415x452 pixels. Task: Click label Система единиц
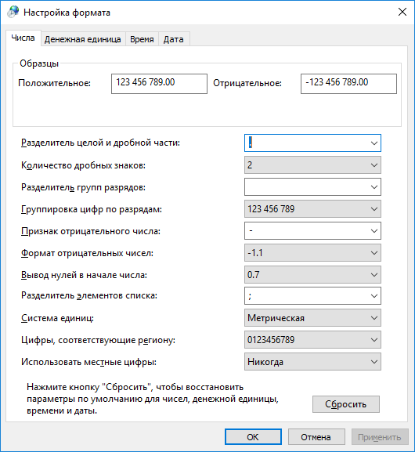58,318
